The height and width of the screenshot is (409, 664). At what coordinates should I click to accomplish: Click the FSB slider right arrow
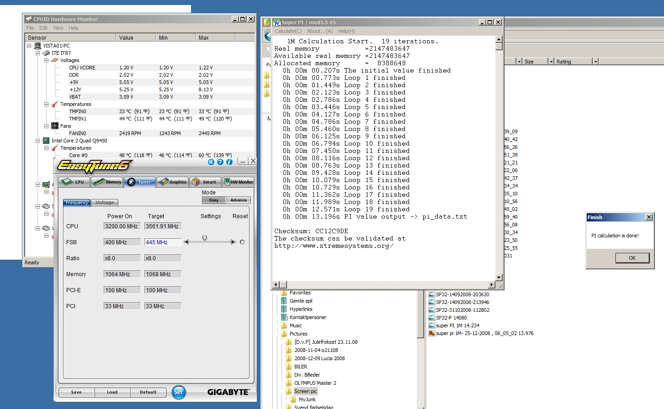(x=234, y=242)
